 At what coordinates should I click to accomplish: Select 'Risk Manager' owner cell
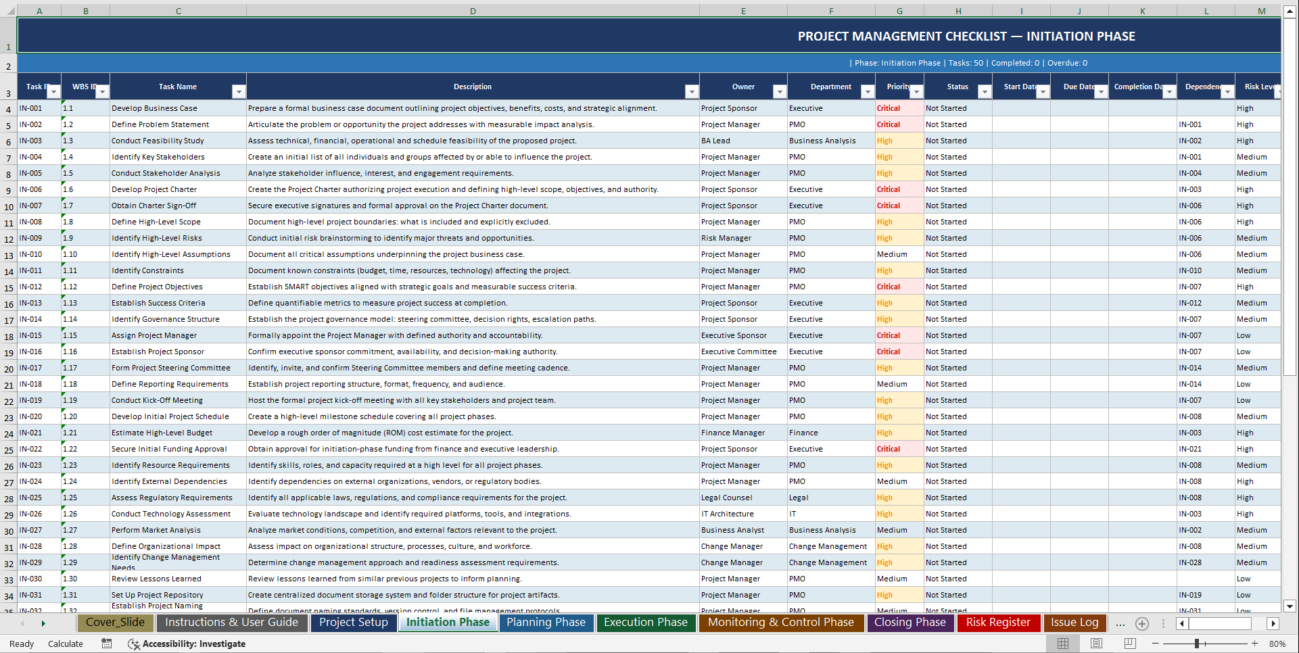[x=743, y=238]
